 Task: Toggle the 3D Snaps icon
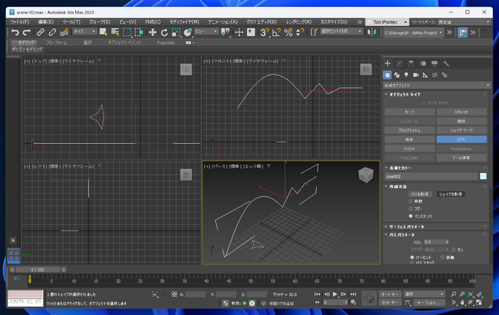point(264,32)
